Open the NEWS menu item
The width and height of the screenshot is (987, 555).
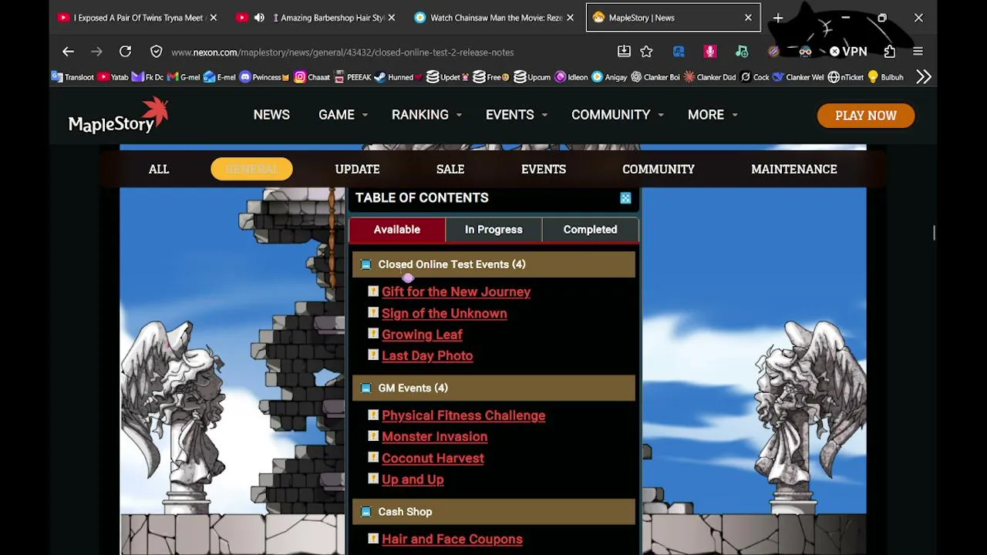tap(271, 115)
